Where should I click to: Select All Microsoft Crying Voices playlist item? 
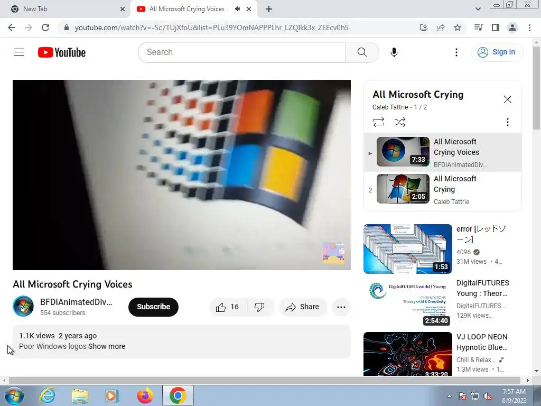(x=443, y=152)
